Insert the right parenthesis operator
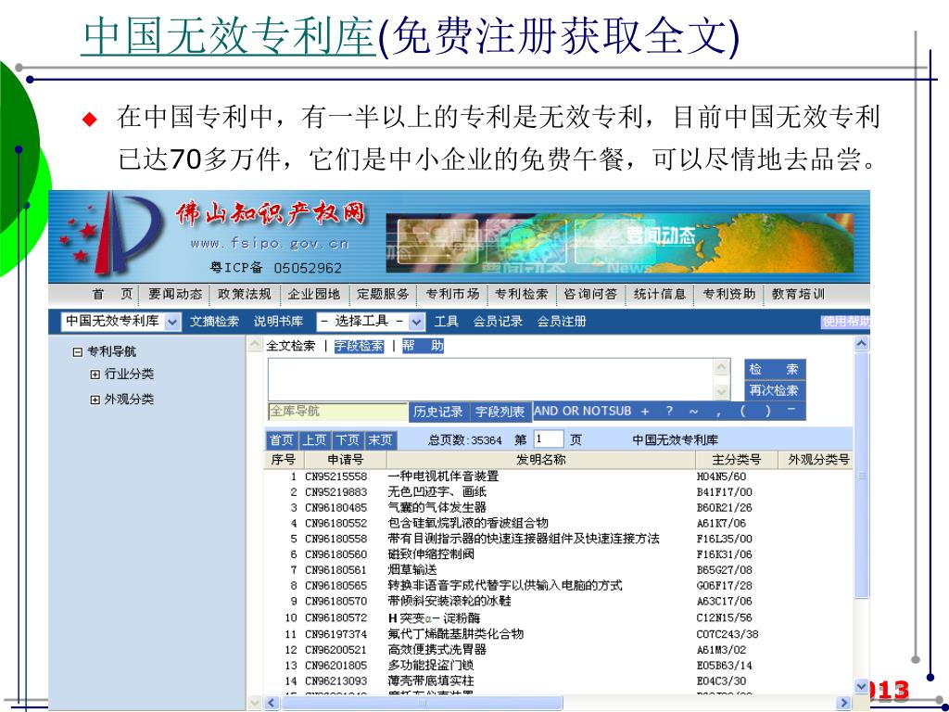949x712 pixels. click(768, 411)
